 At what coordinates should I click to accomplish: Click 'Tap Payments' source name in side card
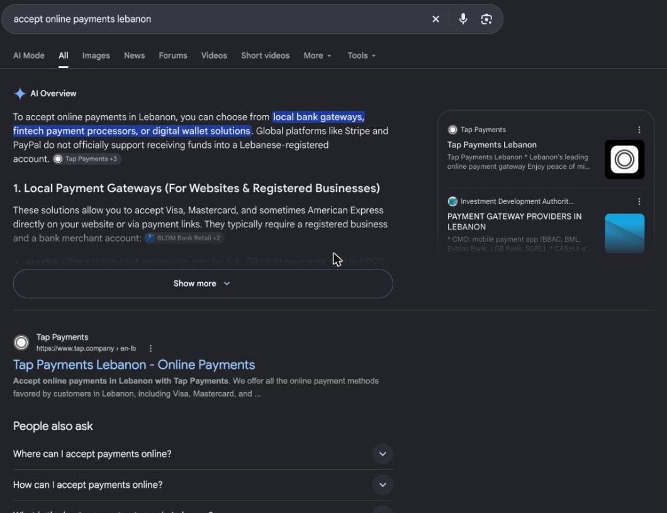point(483,130)
